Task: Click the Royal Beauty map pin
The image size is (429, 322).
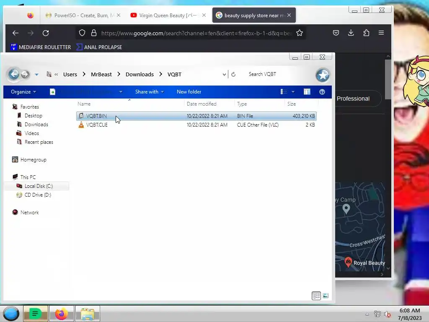Action: [x=348, y=262]
